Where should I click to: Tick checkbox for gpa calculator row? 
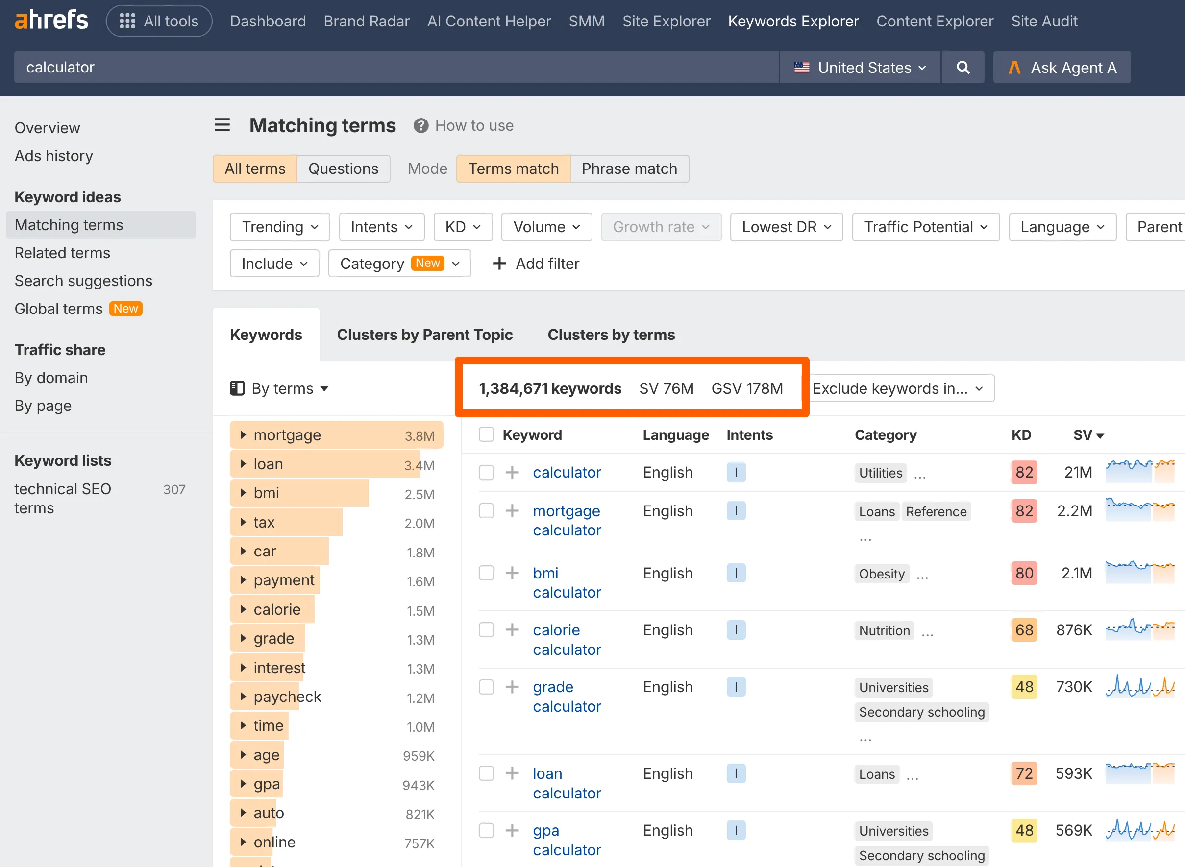[486, 830]
